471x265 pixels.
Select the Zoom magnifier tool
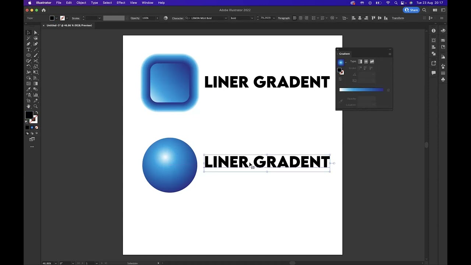(36, 106)
